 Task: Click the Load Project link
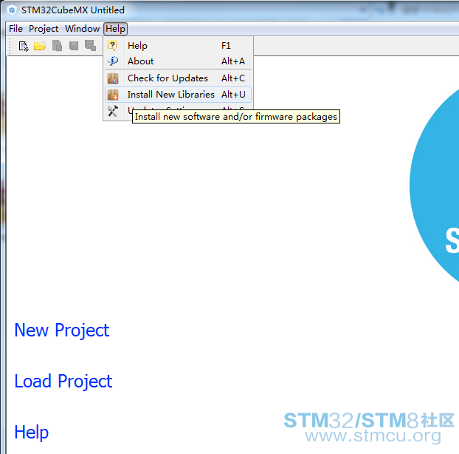click(x=63, y=382)
